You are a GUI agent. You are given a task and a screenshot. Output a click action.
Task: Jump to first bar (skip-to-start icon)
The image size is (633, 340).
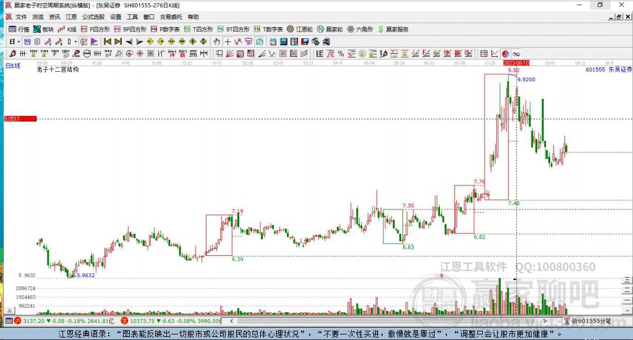(x=108, y=41)
